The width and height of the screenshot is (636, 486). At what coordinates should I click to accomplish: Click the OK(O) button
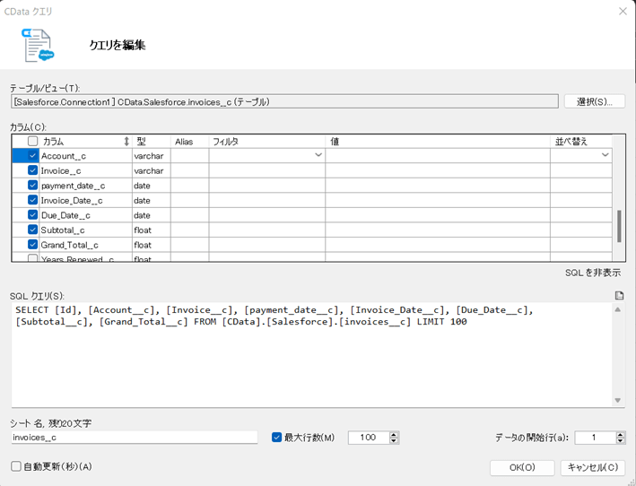(522, 468)
